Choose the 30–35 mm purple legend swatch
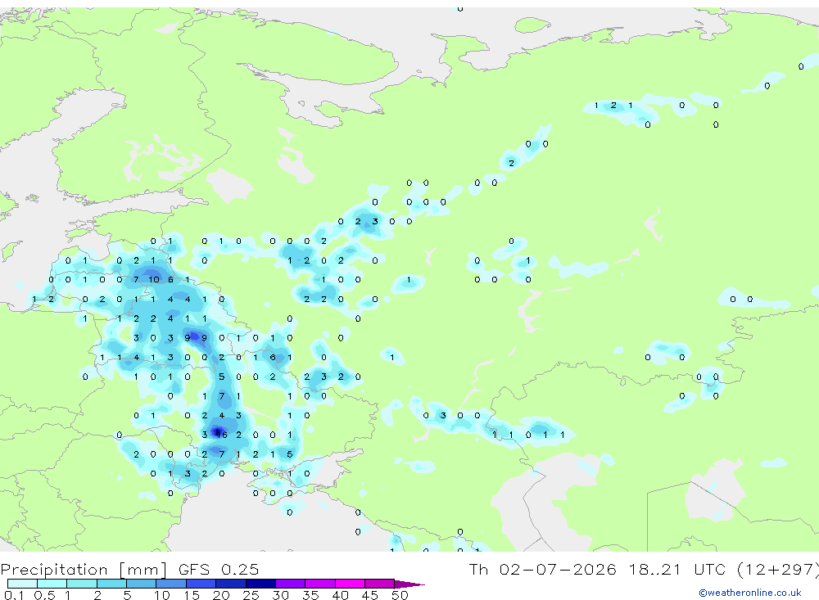This screenshot has width=819, height=600. [x=290, y=584]
